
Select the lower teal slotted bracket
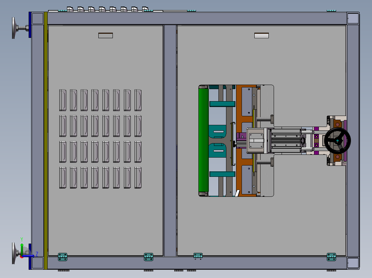pyautogui.click(x=217, y=150)
